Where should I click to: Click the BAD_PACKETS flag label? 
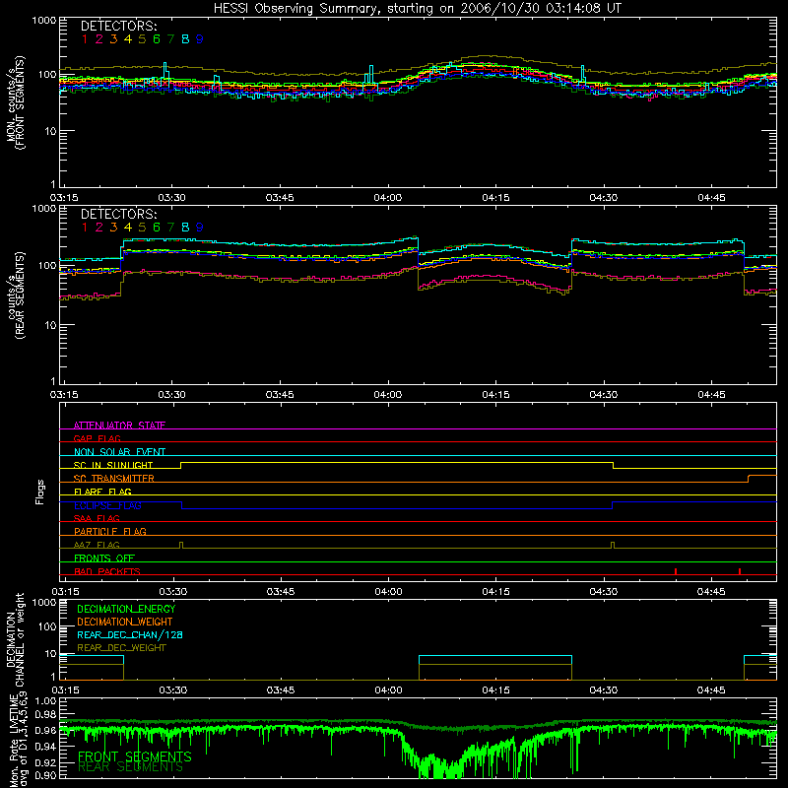pos(107,571)
